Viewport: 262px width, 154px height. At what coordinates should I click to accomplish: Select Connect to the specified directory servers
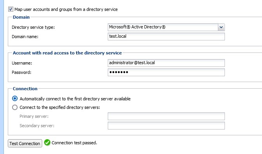(x=15, y=107)
